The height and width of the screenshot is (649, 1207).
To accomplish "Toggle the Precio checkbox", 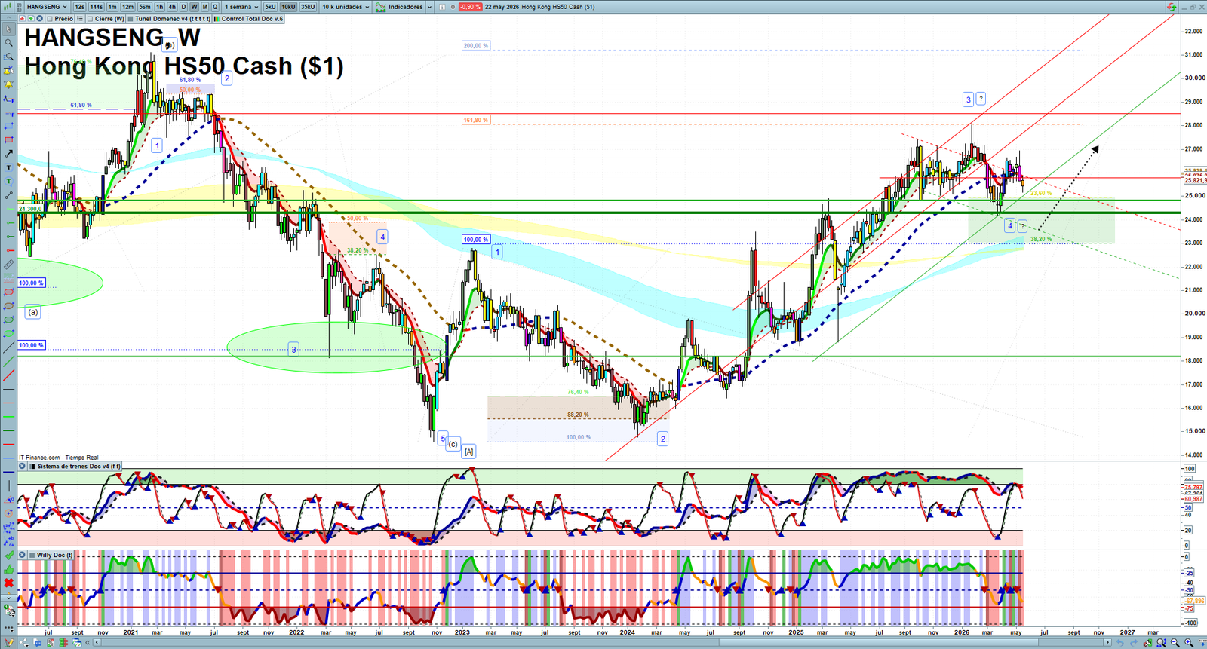I will (50, 18).
